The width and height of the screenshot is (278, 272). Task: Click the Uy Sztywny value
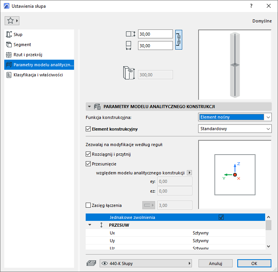(200, 241)
